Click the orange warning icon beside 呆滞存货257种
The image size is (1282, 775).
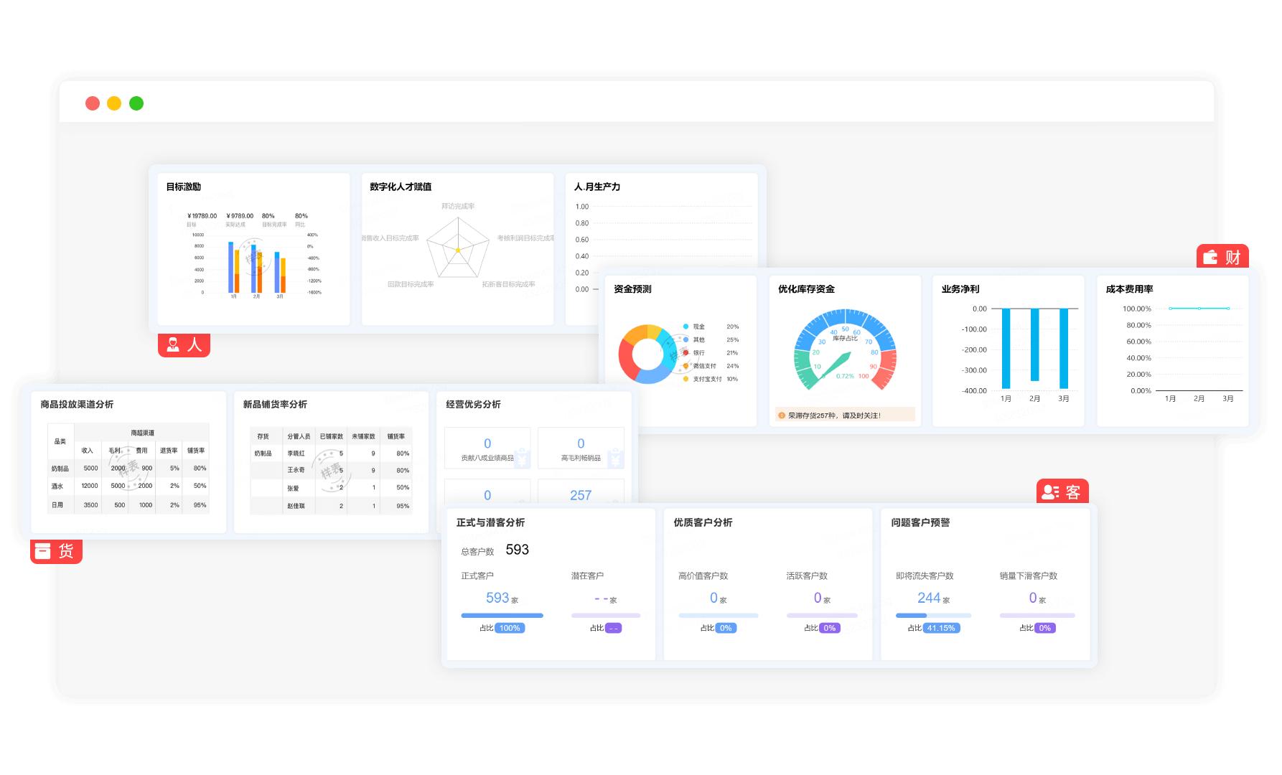pyautogui.click(x=782, y=415)
